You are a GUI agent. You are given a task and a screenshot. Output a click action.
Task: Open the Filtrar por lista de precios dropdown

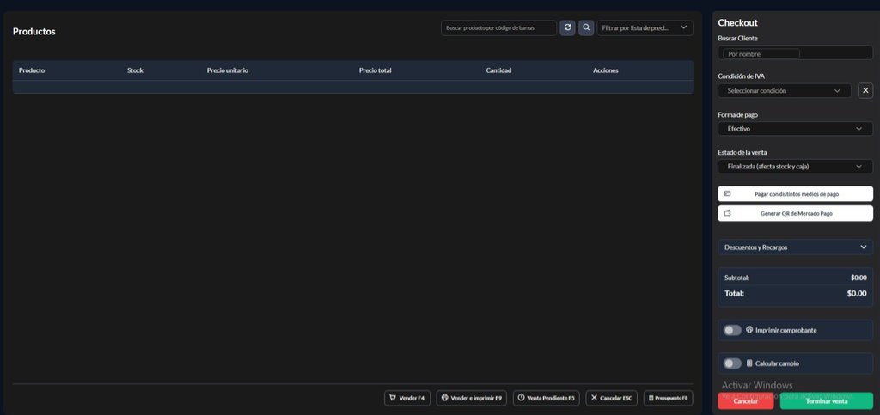pyautogui.click(x=645, y=28)
